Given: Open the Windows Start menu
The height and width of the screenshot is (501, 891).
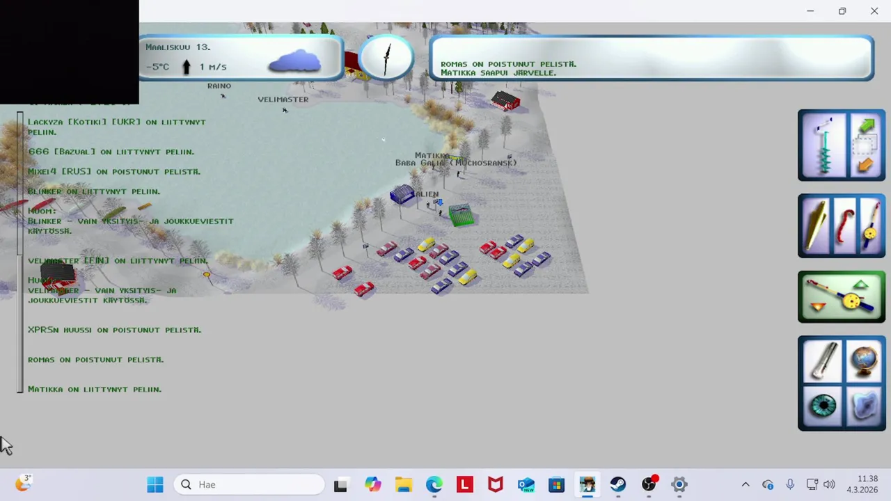Looking at the screenshot, I should [155, 484].
